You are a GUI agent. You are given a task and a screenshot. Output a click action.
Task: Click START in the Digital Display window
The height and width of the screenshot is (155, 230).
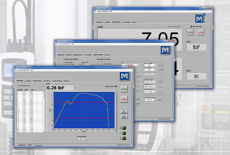click(x=190, y=32)
